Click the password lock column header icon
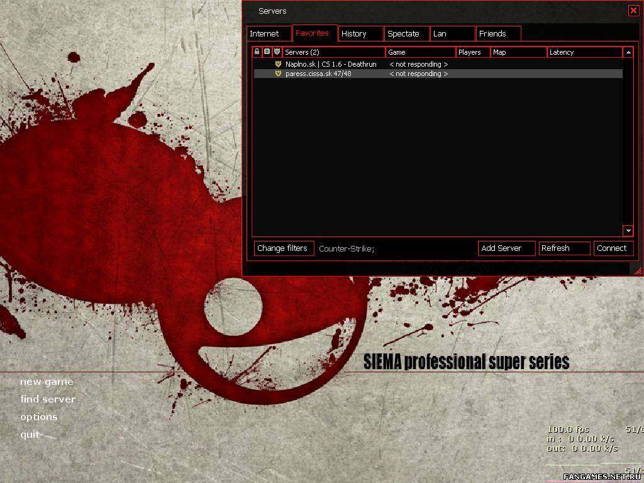Viewport: 644px width, 483px height. pyautogui.click(x=257, y=52)
